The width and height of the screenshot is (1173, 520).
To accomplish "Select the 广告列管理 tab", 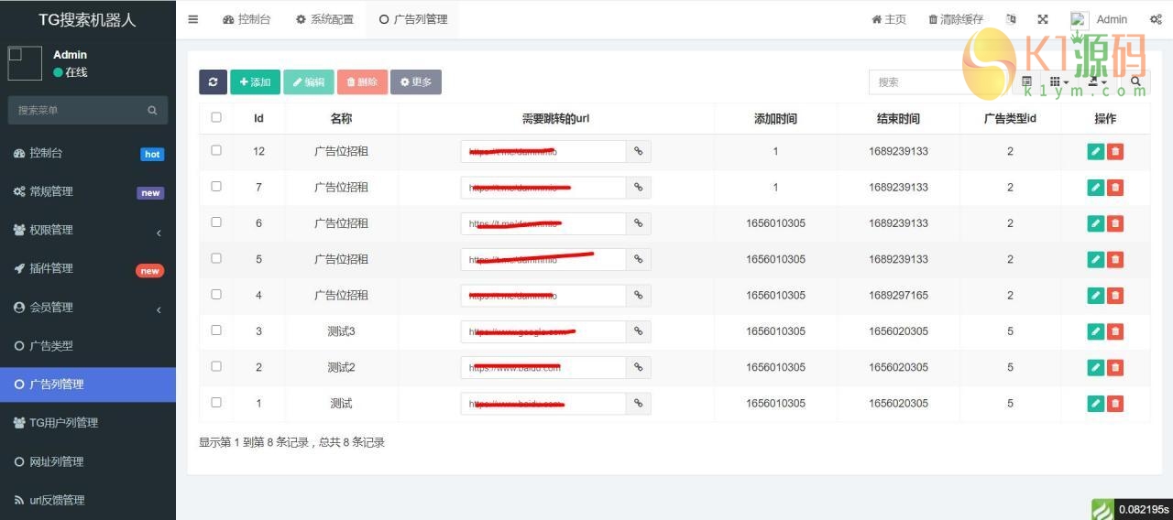I will [412, 19].
